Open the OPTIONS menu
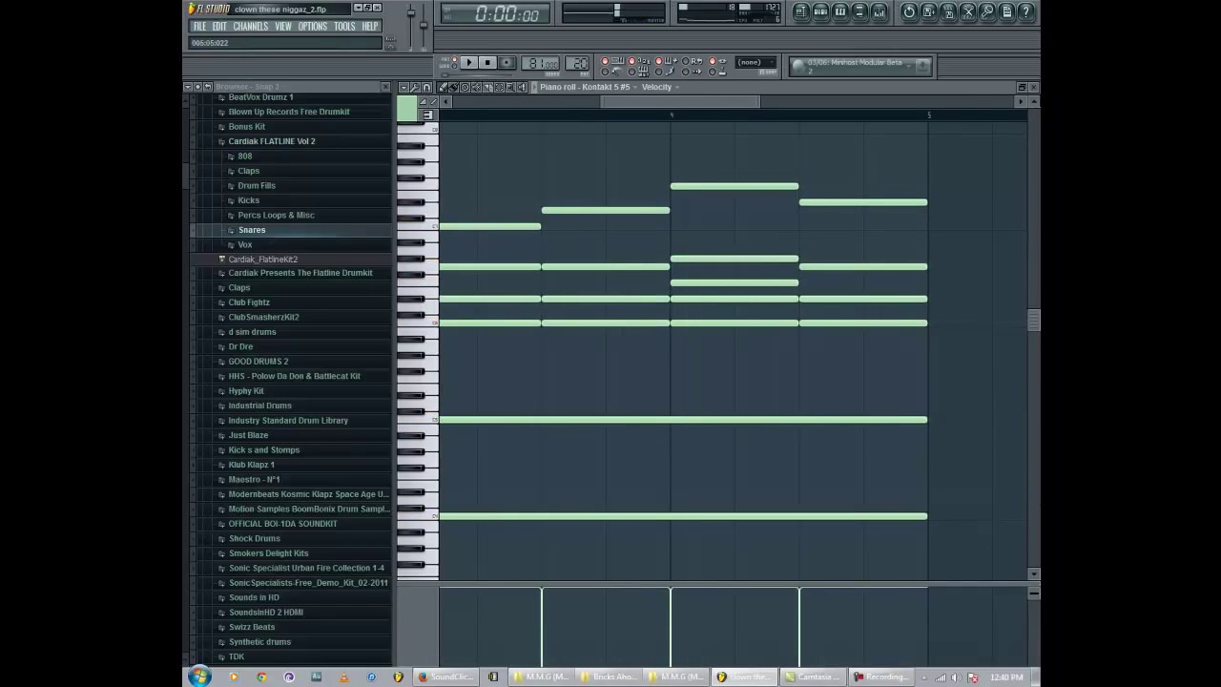Viewport: 1221px width, 687px height. pos(312,26)
